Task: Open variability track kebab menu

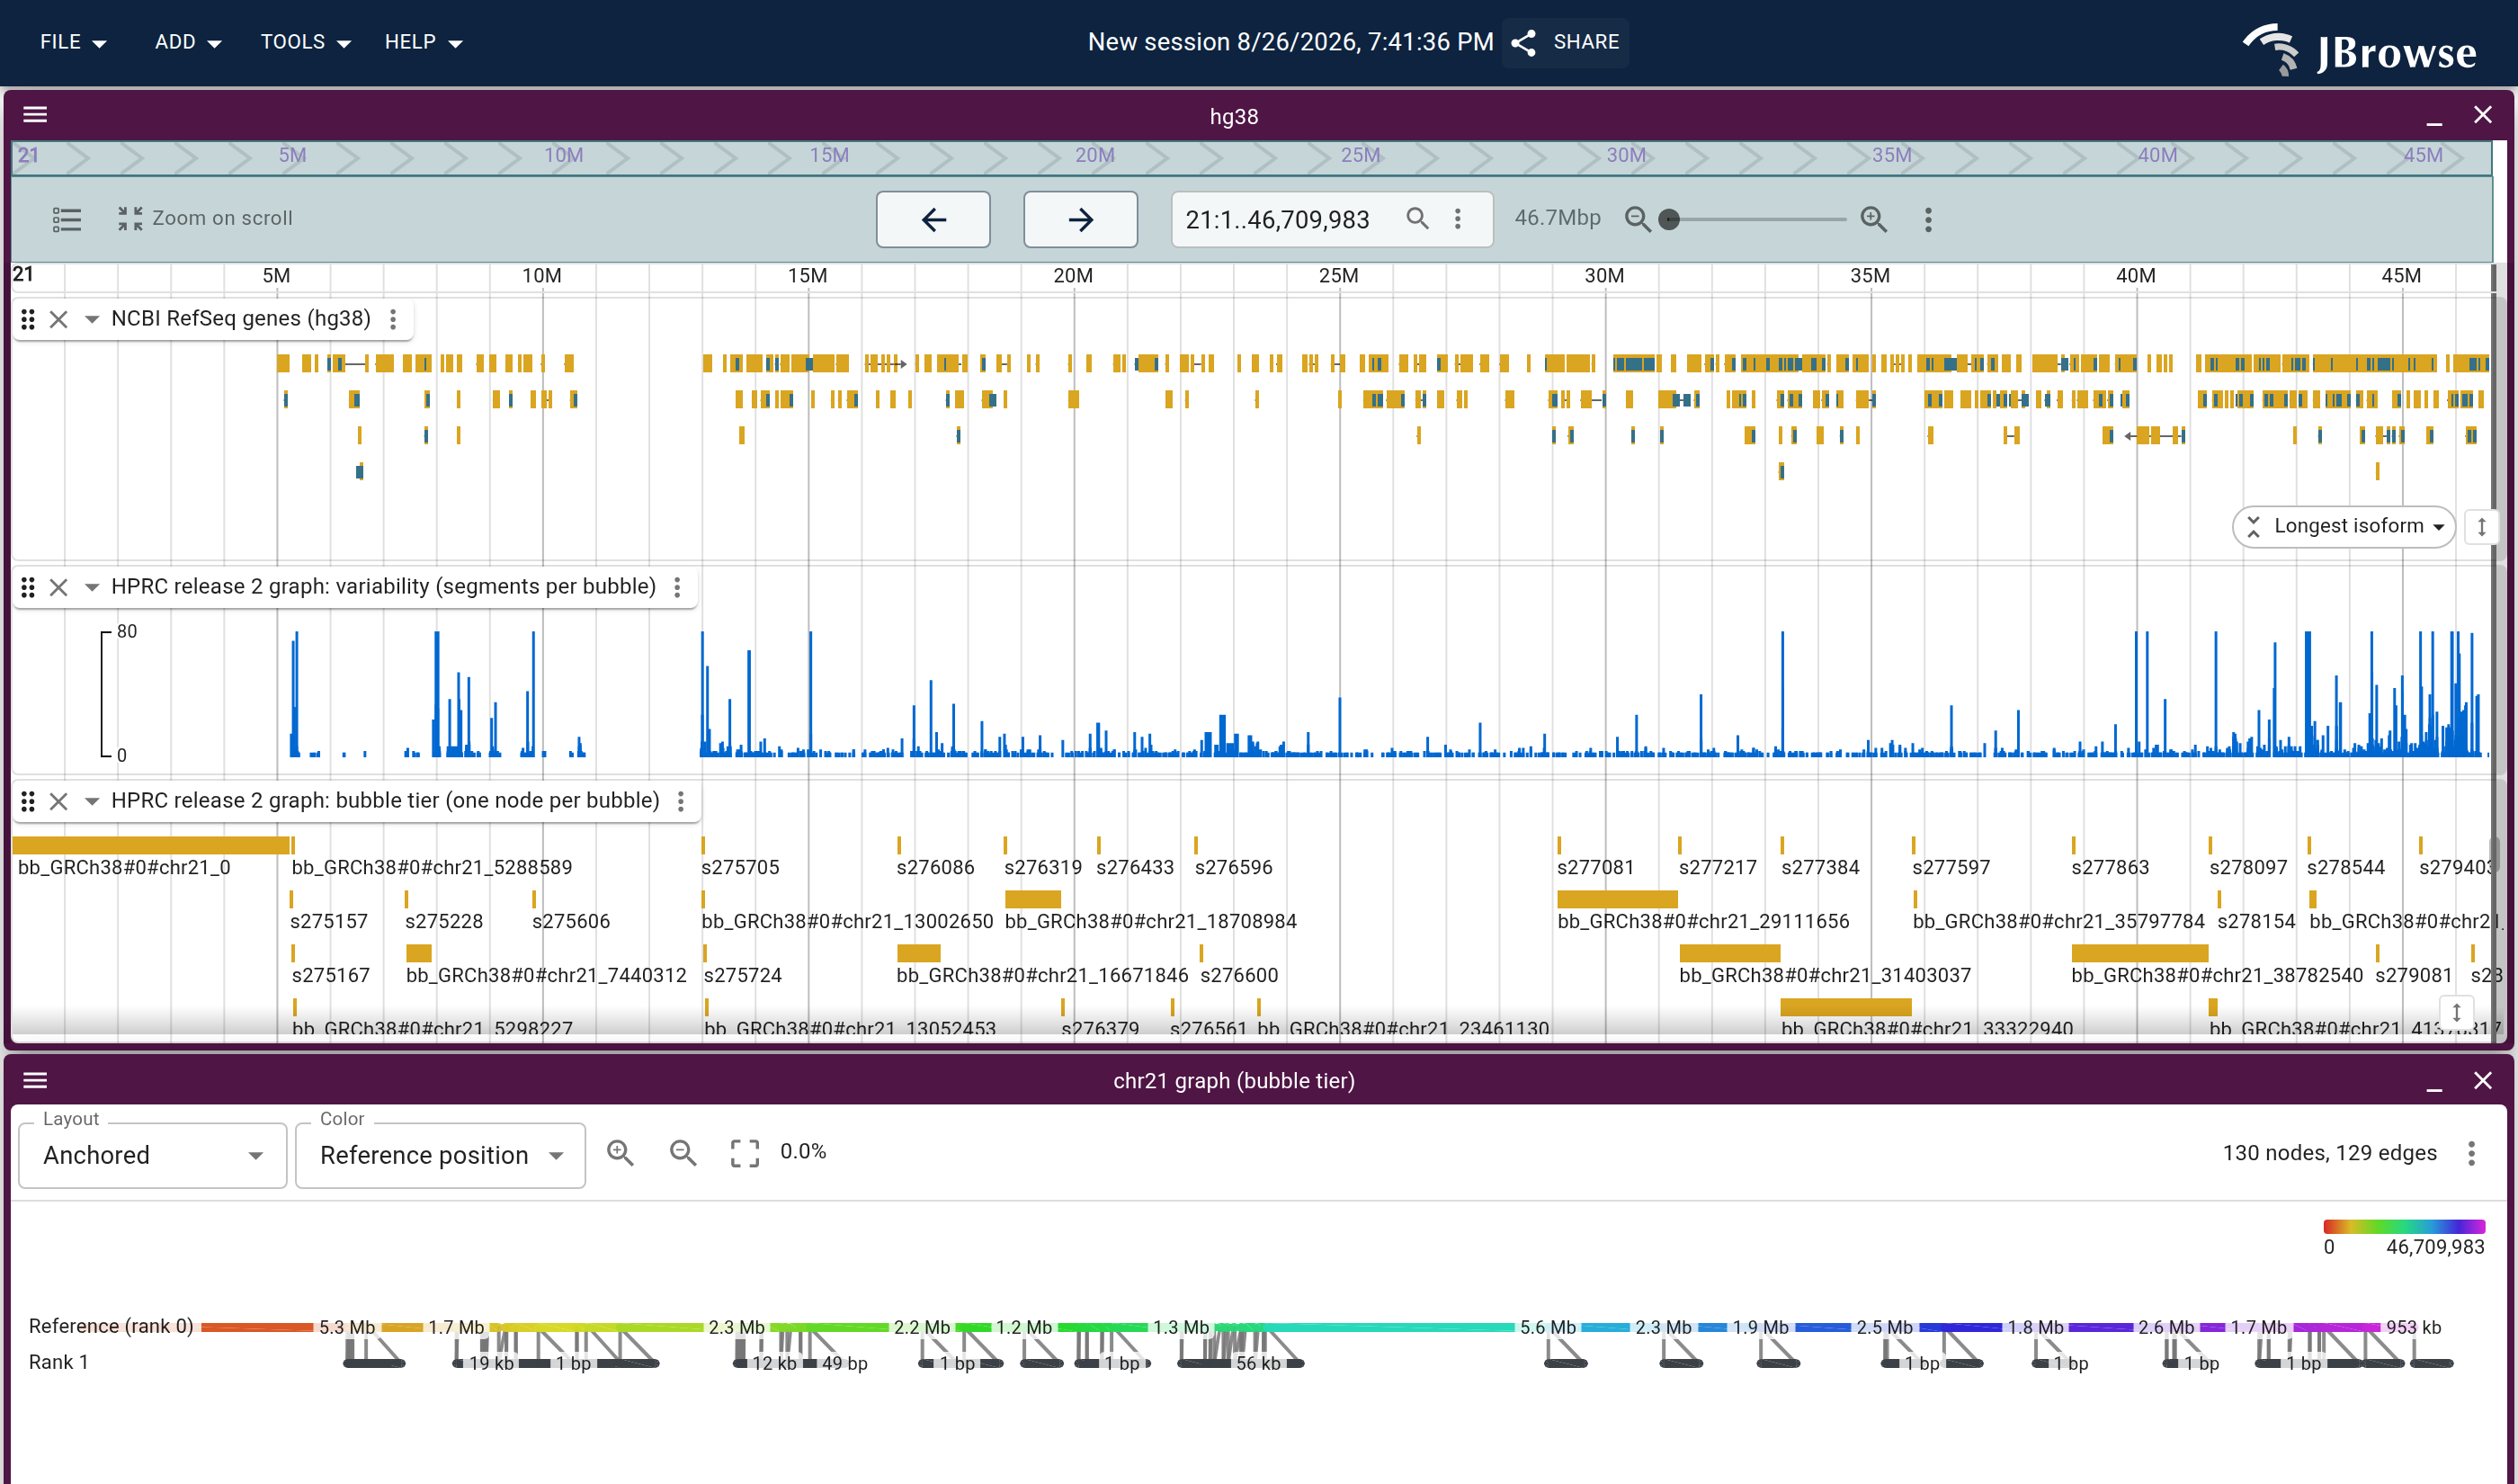Action: [678, 587]
